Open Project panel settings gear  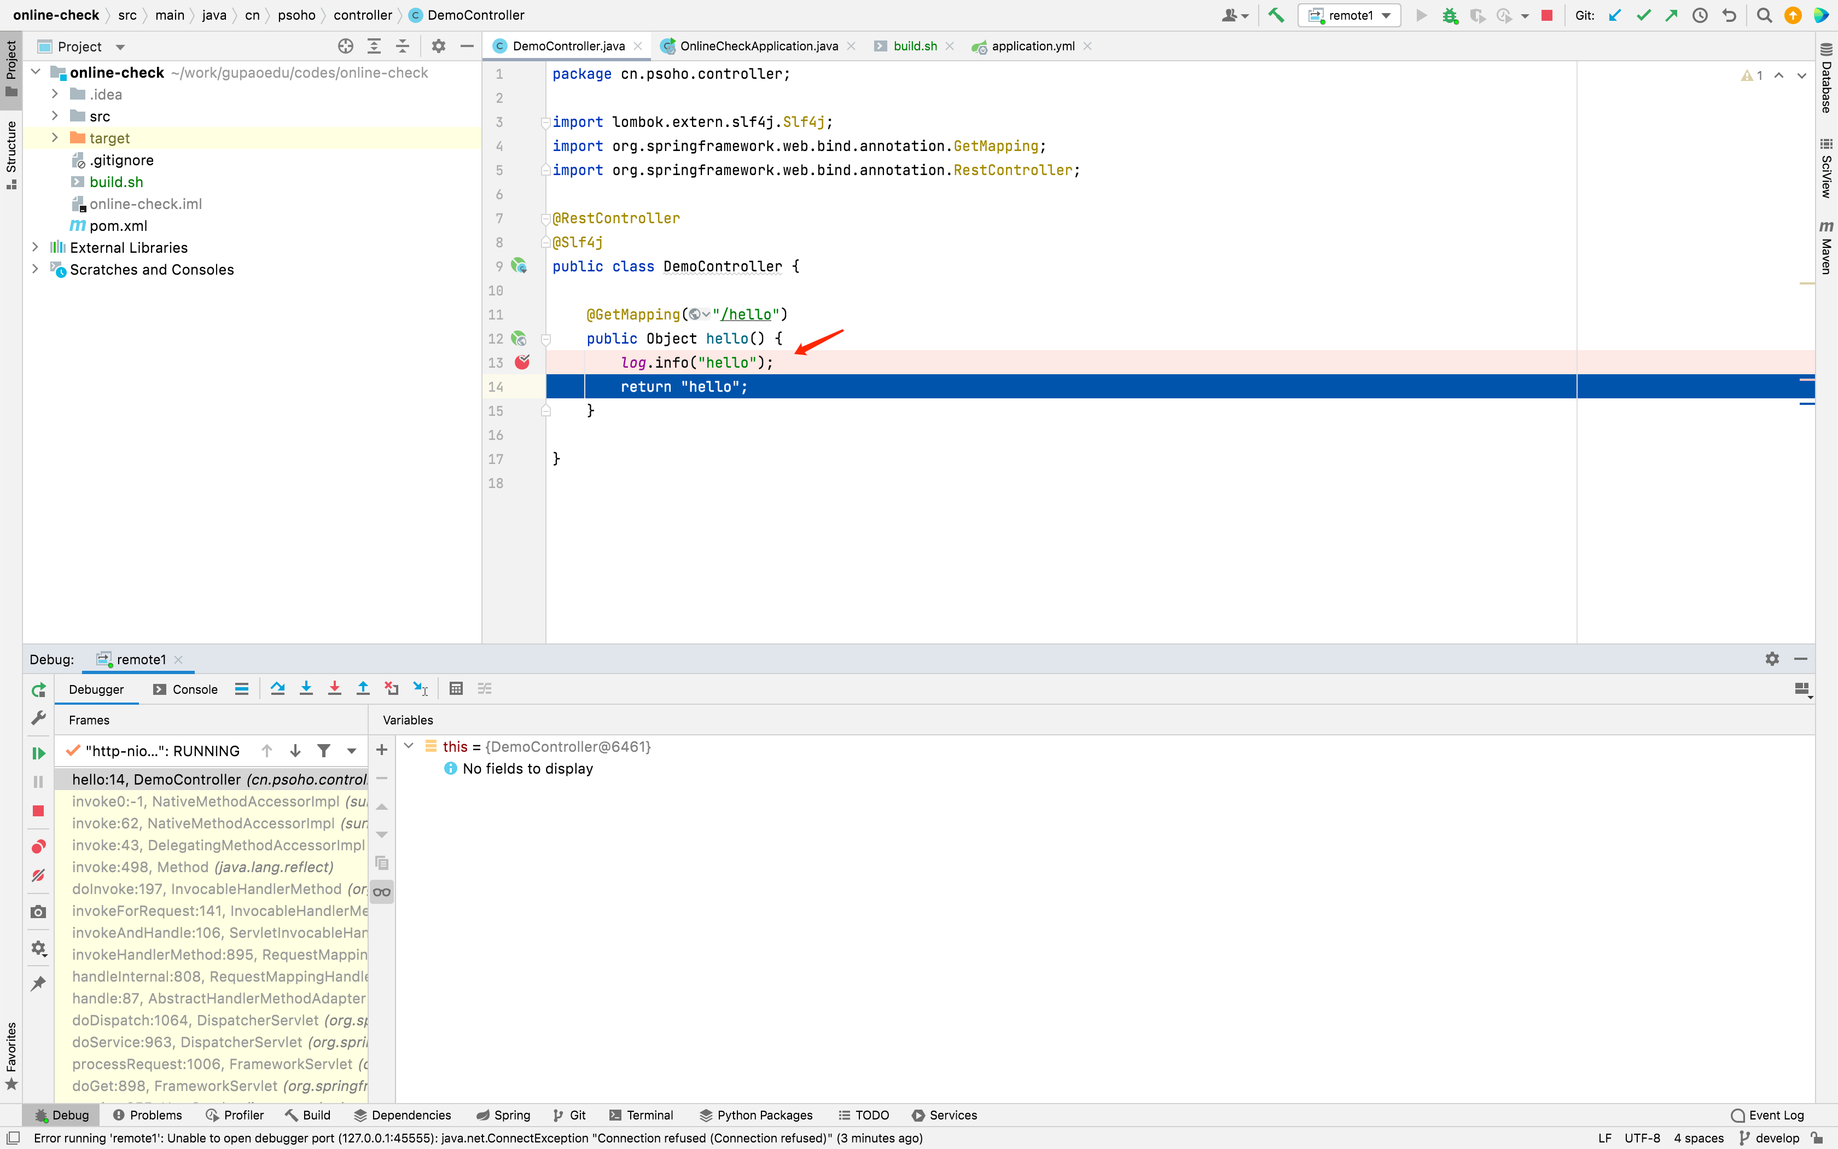point(438,47)
